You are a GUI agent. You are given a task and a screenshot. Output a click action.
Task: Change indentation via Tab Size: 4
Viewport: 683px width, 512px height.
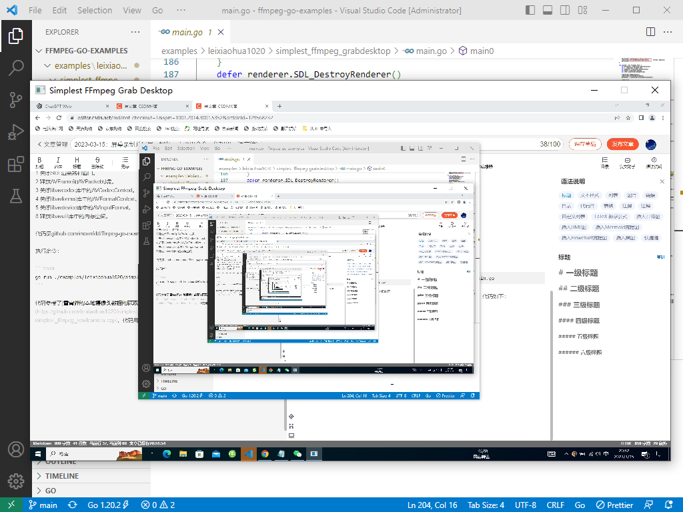point(486,505)
